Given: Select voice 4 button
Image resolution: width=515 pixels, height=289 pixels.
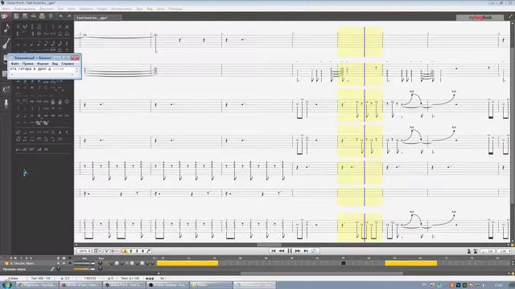Looking at the screenshot, I should pos(142,251).
